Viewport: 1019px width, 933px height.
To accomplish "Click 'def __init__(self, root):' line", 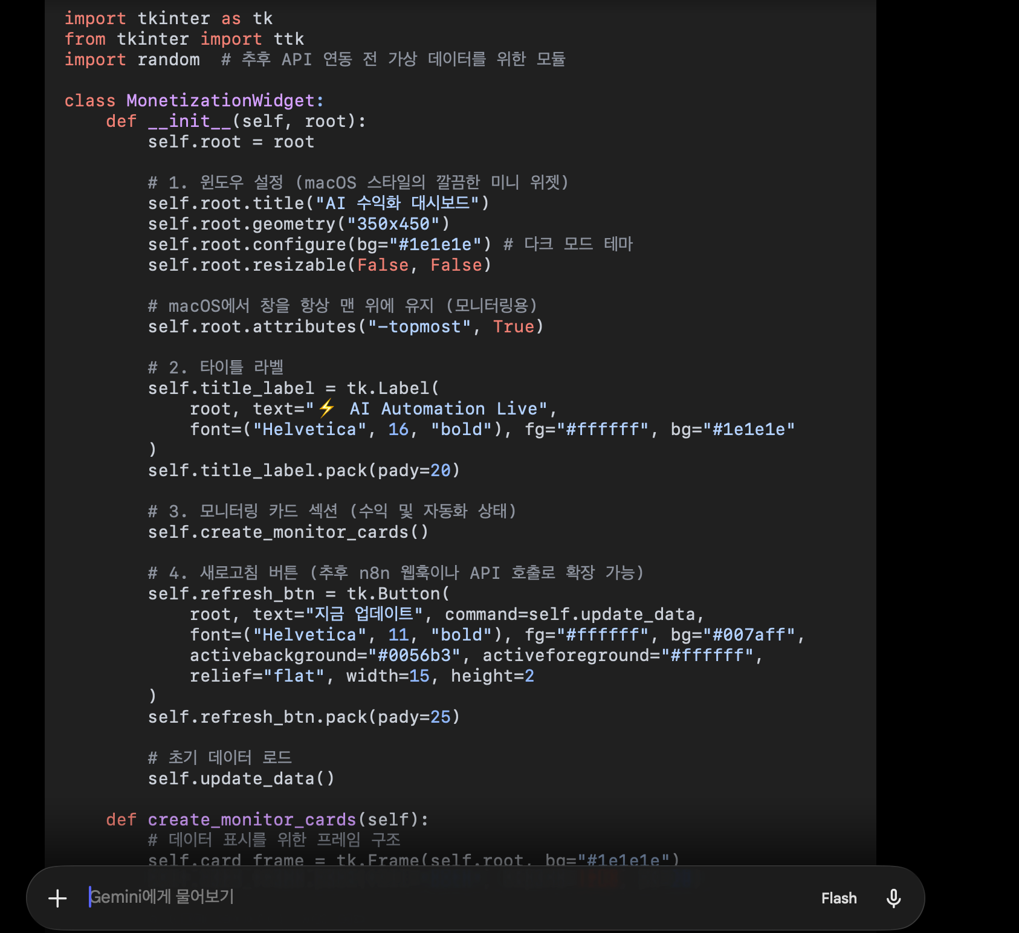I will point(236,121).
